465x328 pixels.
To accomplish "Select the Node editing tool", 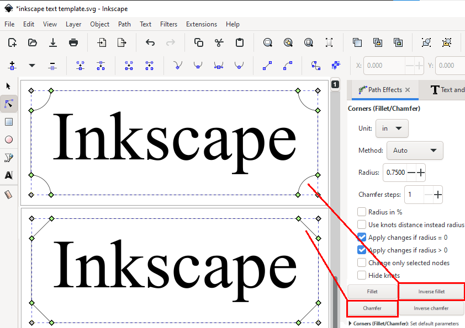I will (x=9, y=104).
